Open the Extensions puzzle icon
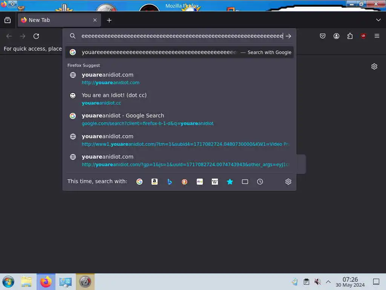This screenshot has height=290, width=386. [350, 36]
